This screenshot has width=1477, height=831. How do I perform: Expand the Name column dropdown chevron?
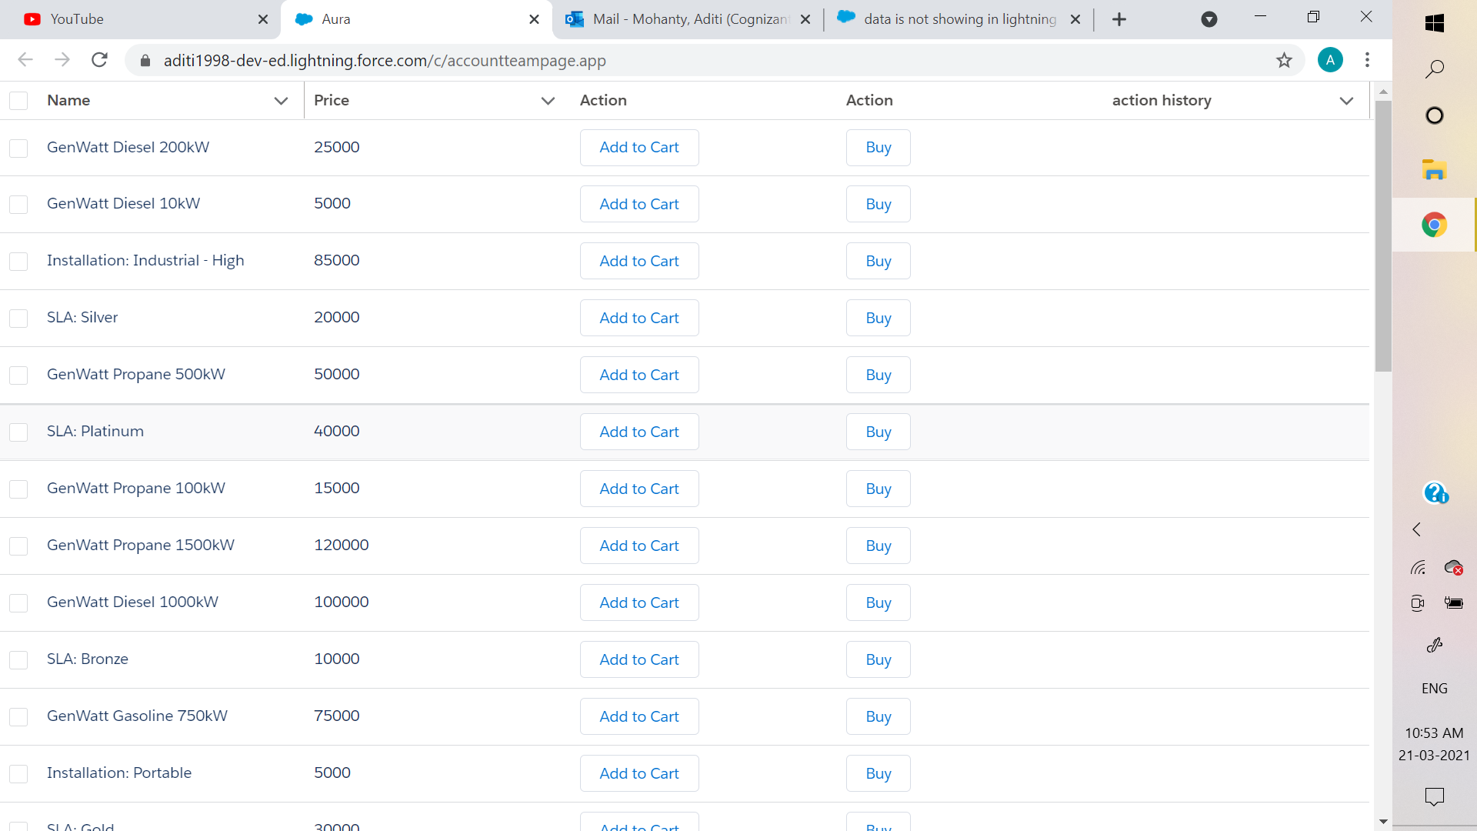pyautogui.click(x=281, y=101)
